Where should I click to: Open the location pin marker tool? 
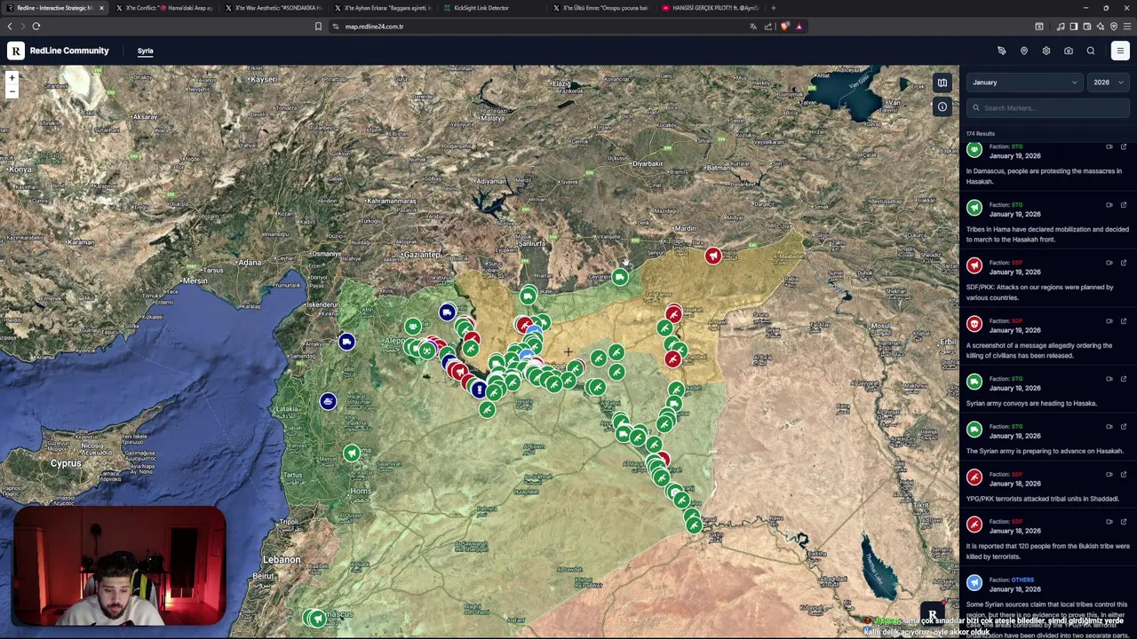point(1024,51)
